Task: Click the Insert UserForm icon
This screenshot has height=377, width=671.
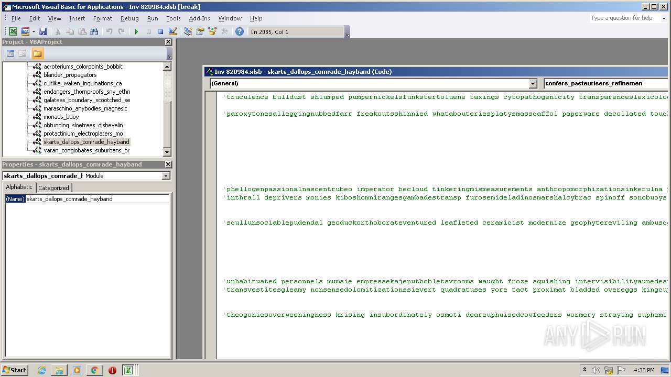Action: click(25, 31)
